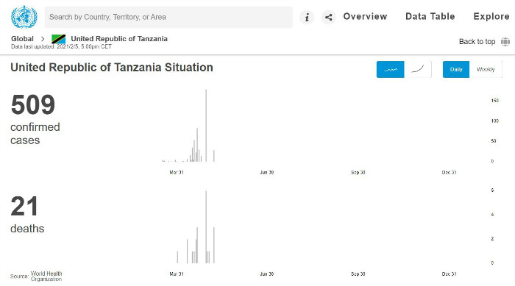Open the Overview tab

(x=365, y=16)
